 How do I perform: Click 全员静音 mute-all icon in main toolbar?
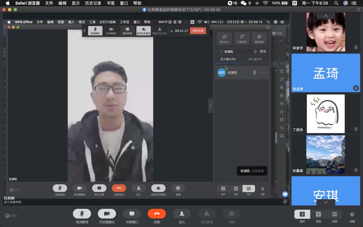click(207, 214)
